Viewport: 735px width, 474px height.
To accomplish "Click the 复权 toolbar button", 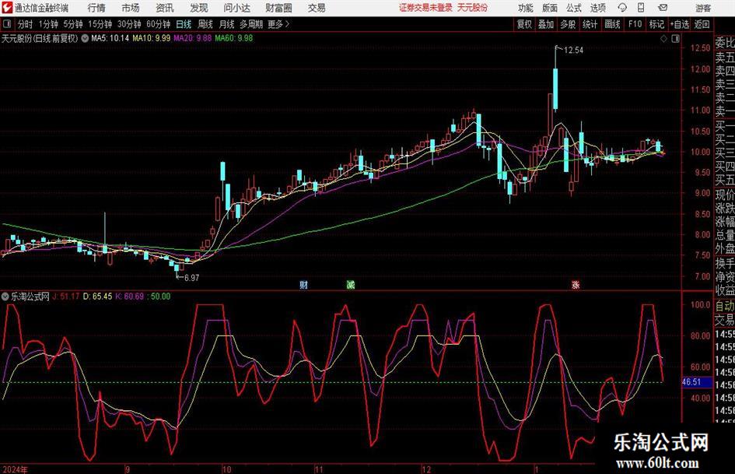I will click(x=524, y=24).
